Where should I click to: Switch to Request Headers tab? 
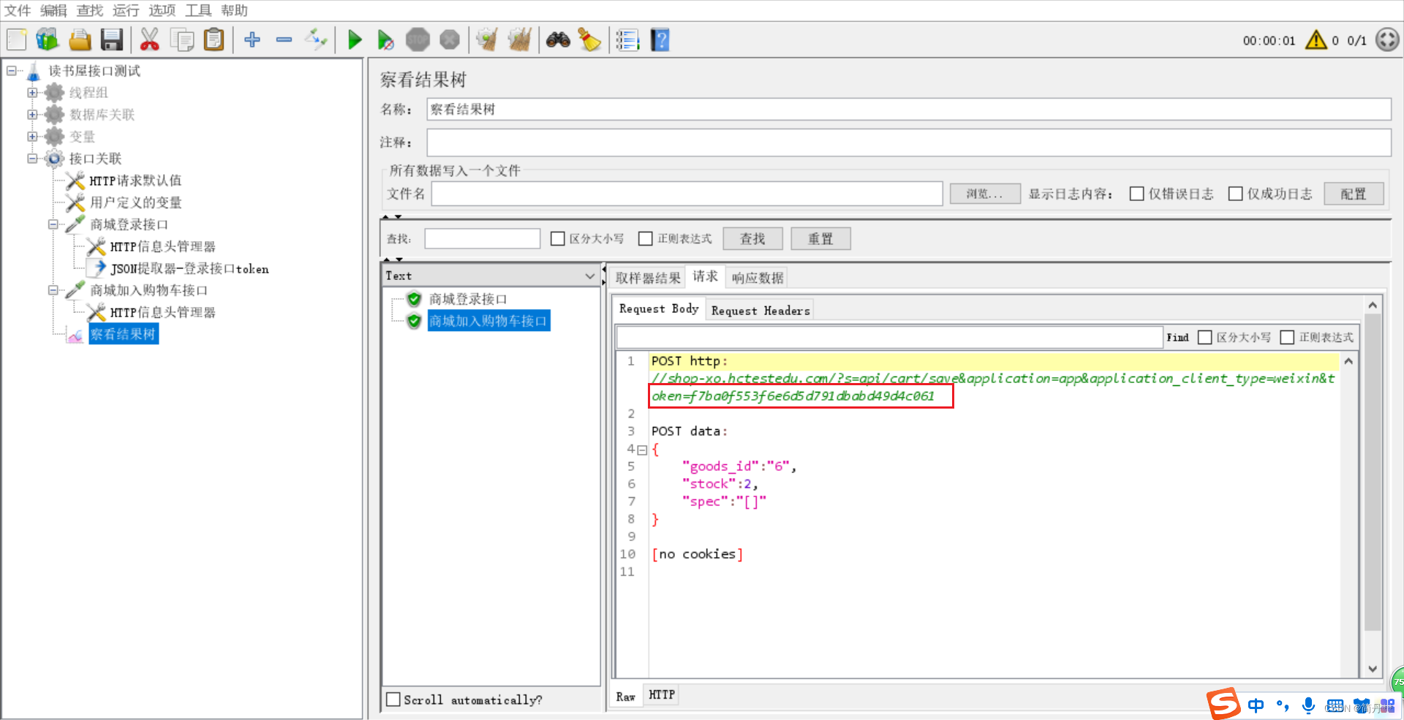[x=760, y=311]
